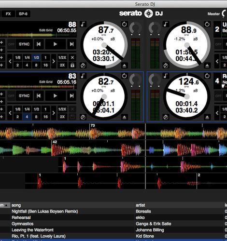Click crossed-circle icon beside 82.7 BPM platter
The width and height of the screenshot is (227, 241).
click(83, 117)
